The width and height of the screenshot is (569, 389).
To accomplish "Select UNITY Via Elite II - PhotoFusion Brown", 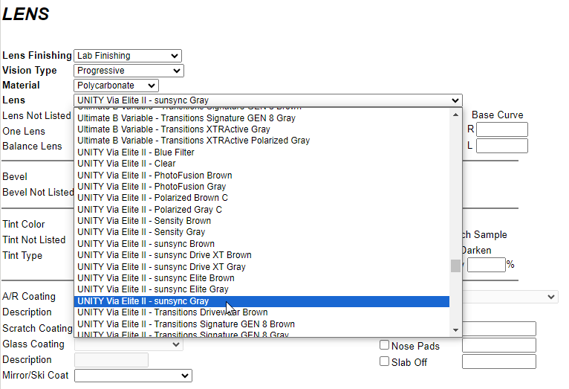I will click(155, 176).
